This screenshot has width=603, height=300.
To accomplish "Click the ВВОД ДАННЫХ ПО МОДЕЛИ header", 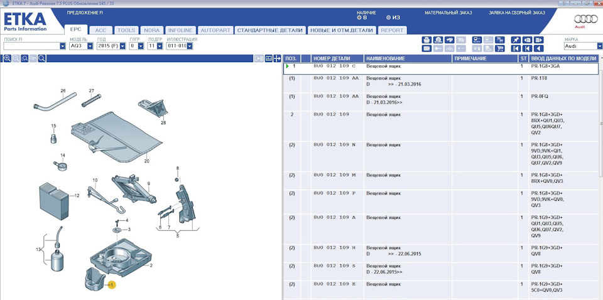I will [x=563, y=58].
